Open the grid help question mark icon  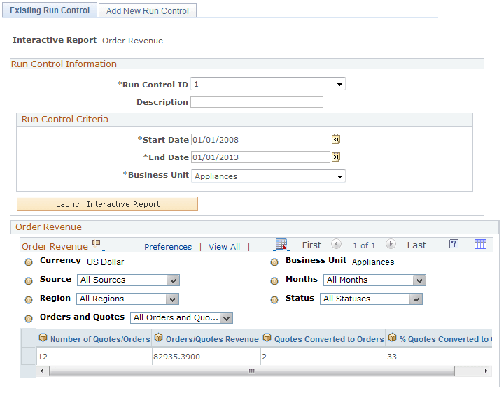click(454, 244)
